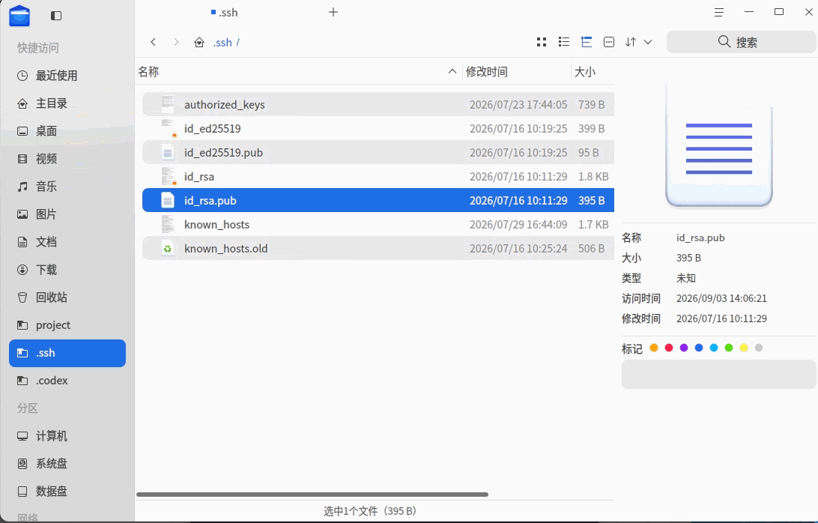Open 数据盘 in sidebar
Screen dimensions: 818x523
[x=67, y=492]
